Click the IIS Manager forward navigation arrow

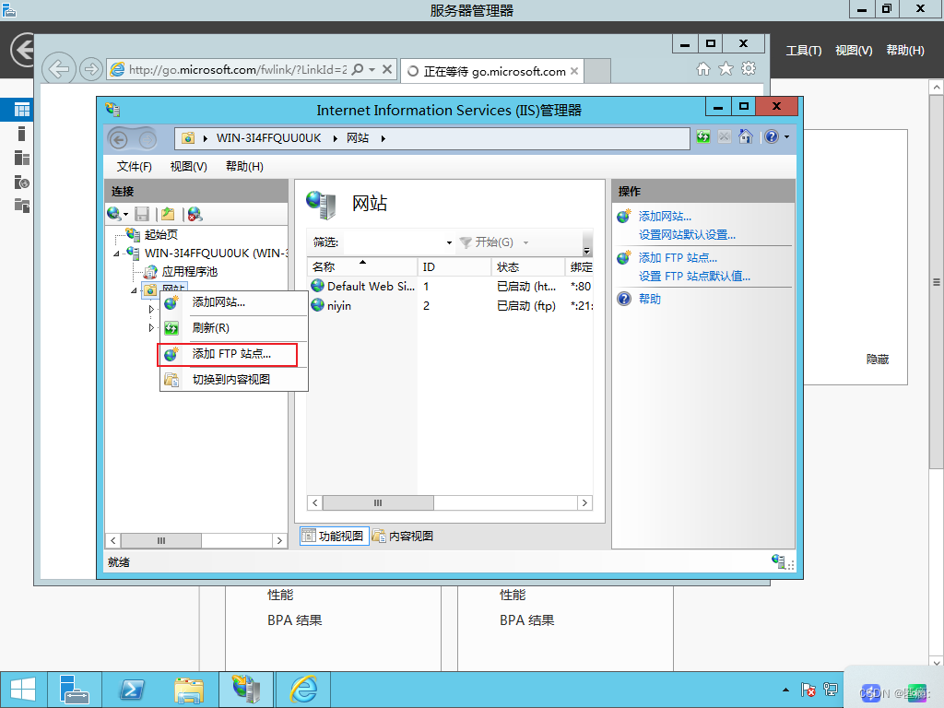[147, 140]
